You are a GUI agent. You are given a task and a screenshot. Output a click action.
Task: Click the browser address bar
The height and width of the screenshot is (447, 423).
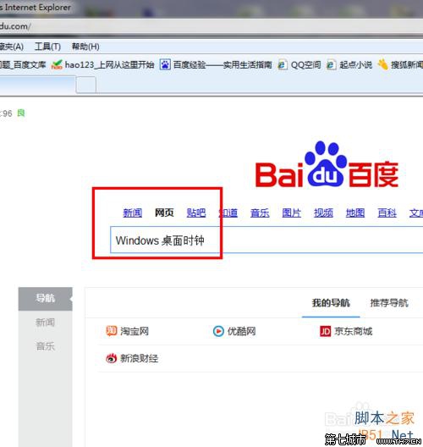tap(211, 26)
